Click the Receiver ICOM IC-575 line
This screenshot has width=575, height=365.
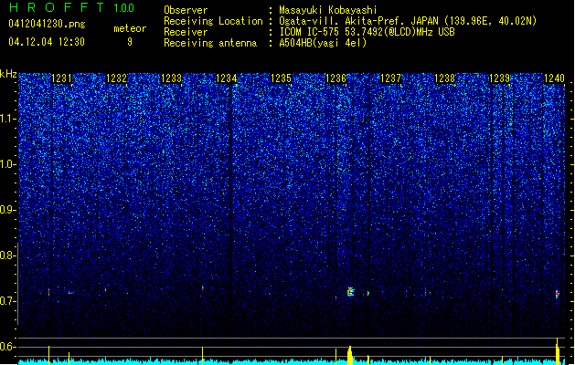367,32
